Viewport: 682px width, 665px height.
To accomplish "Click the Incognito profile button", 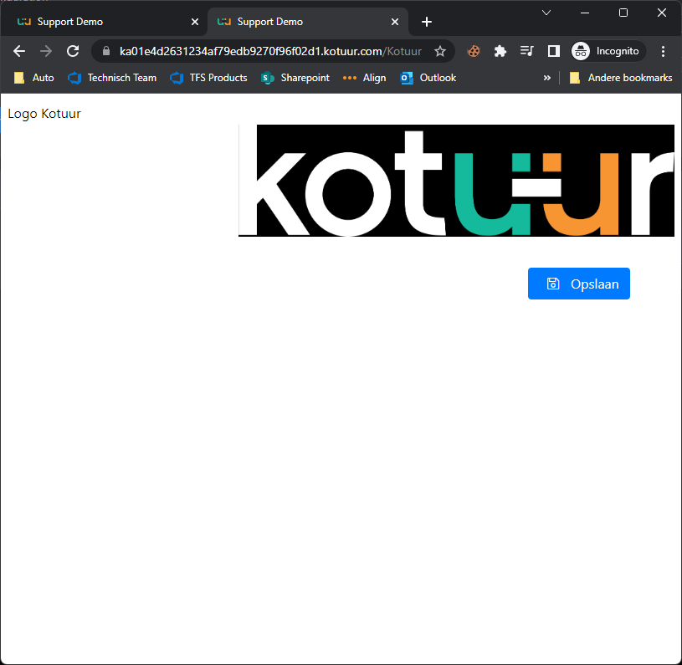I will point(608,51).
